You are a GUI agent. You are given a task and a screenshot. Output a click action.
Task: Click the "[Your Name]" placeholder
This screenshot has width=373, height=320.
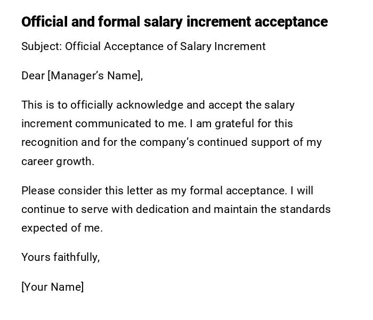[x=52, y=287]
